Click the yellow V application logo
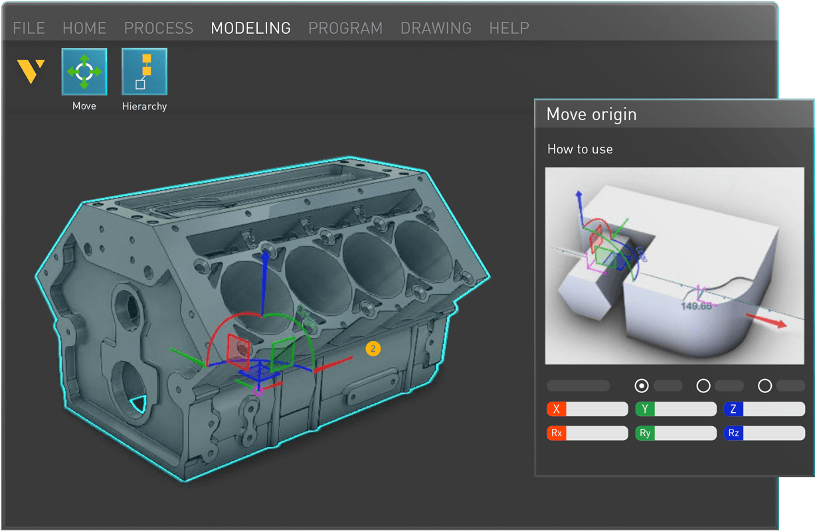 (x=31, y=72)
